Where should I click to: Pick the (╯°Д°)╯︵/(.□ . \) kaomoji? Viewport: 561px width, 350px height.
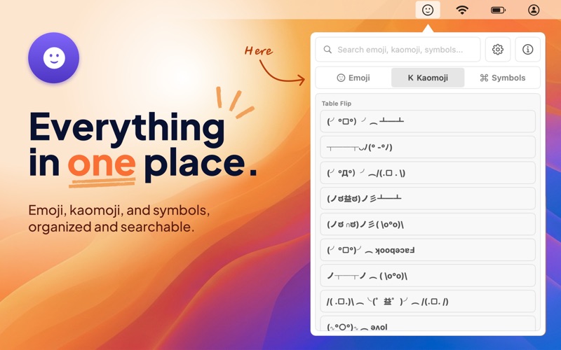point(428,172)
